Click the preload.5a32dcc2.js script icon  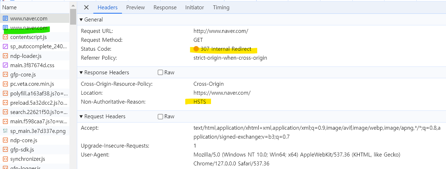[x=5, y=103]
